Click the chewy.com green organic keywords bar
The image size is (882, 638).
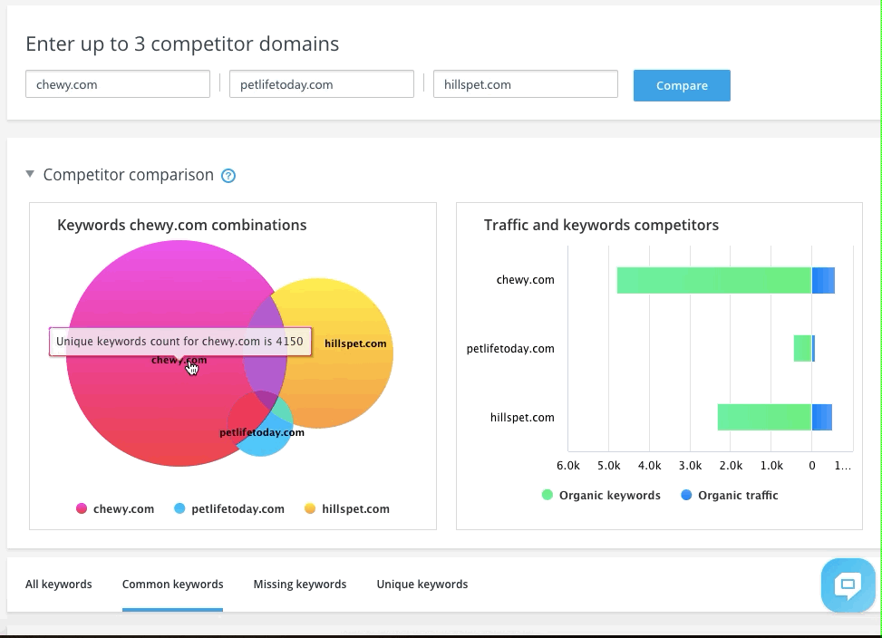click(713, 281)
